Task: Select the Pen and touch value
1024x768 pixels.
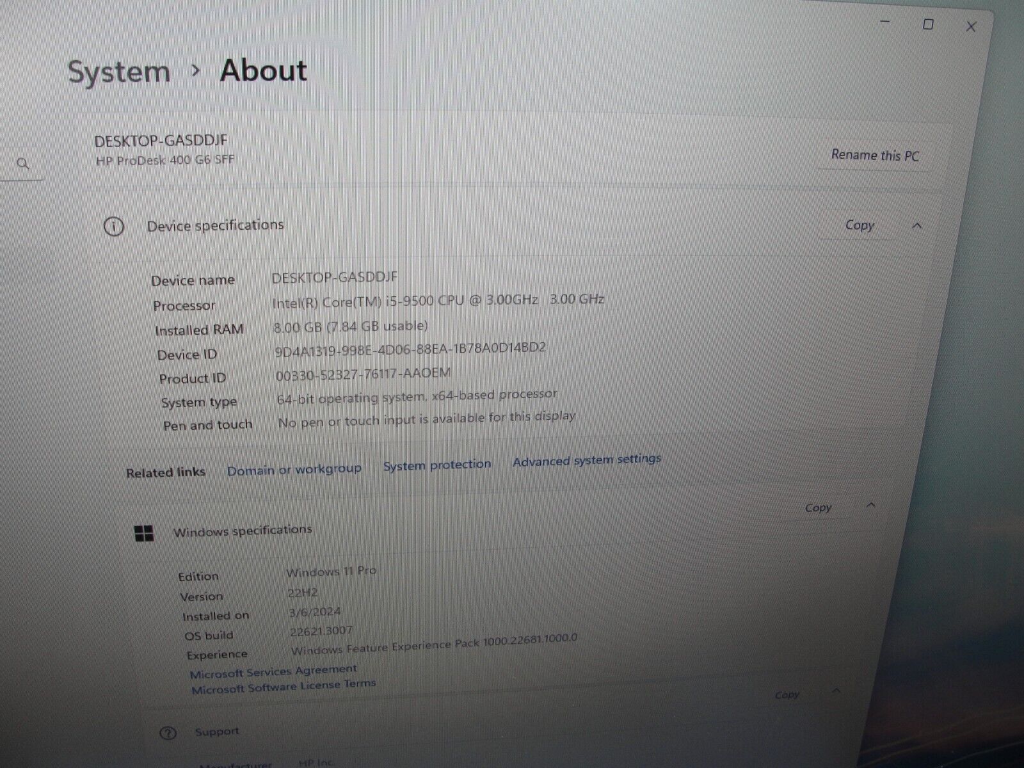Action: [x=427, y=419]
